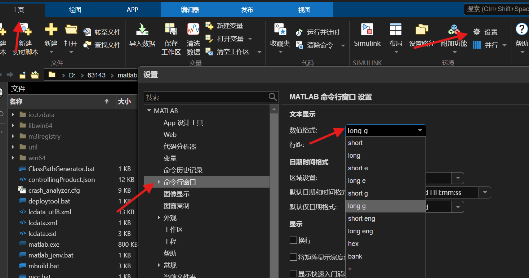Select short eng format option

pos(386,219)
